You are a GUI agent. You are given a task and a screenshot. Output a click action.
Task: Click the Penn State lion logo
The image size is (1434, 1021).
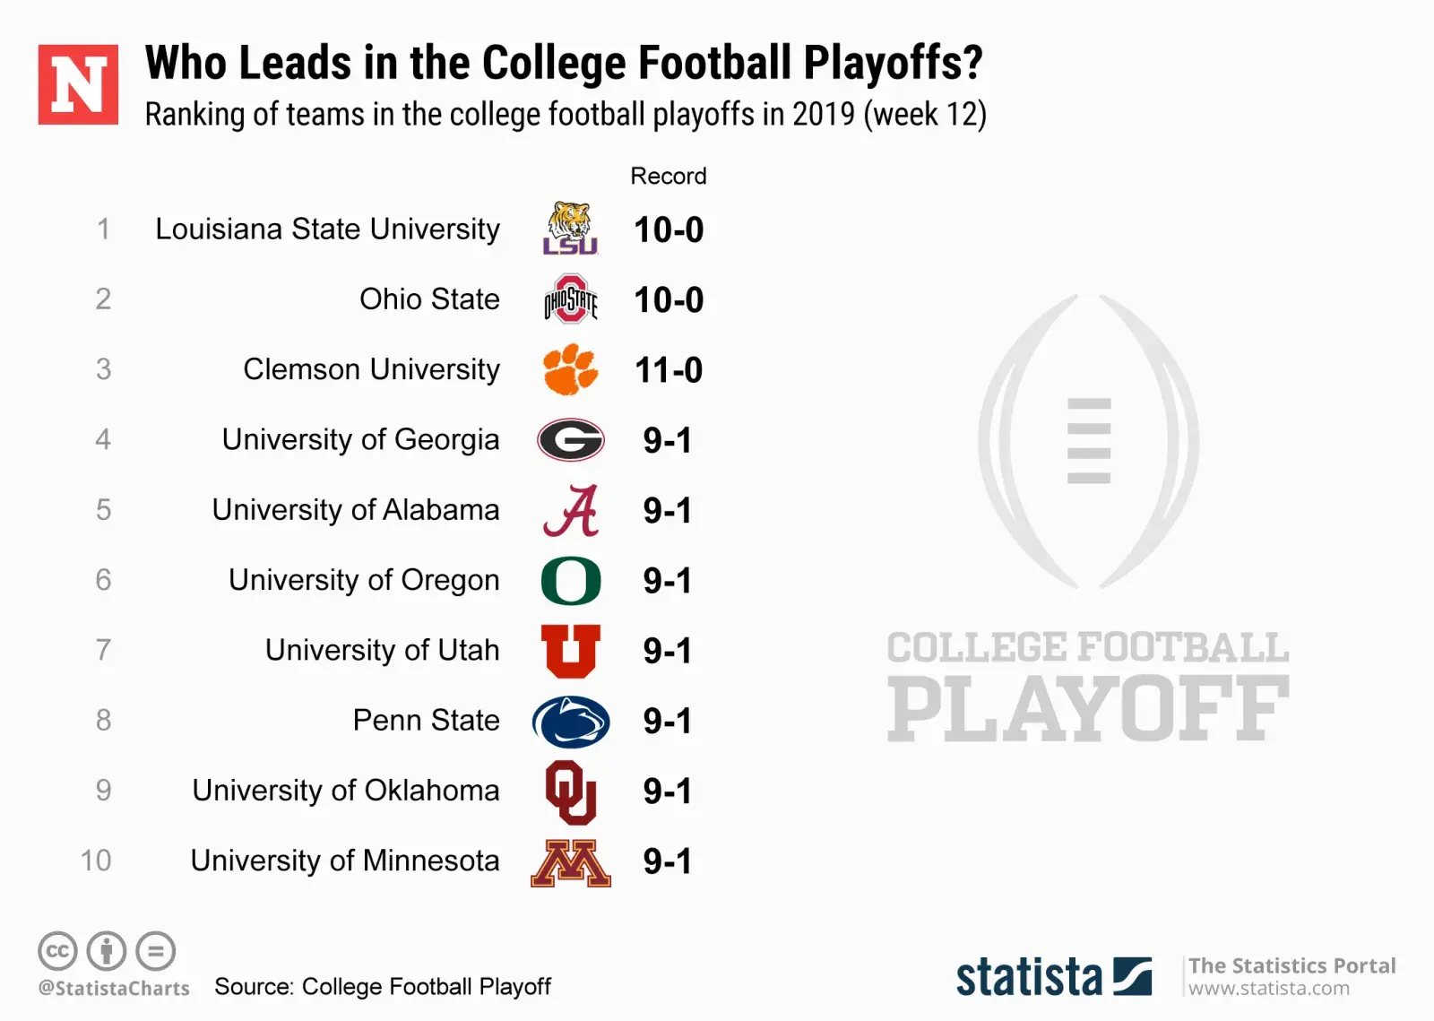click(x=570, y=722)
